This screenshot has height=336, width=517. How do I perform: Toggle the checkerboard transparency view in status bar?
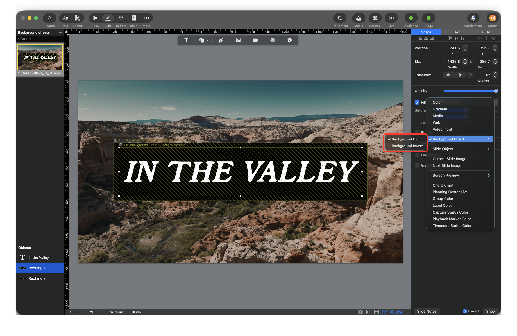[360, 312]
